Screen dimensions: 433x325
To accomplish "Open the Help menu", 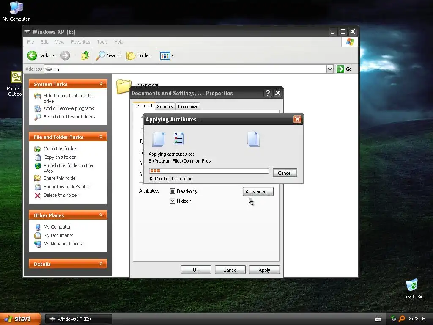I will click(x=118, y=42).
